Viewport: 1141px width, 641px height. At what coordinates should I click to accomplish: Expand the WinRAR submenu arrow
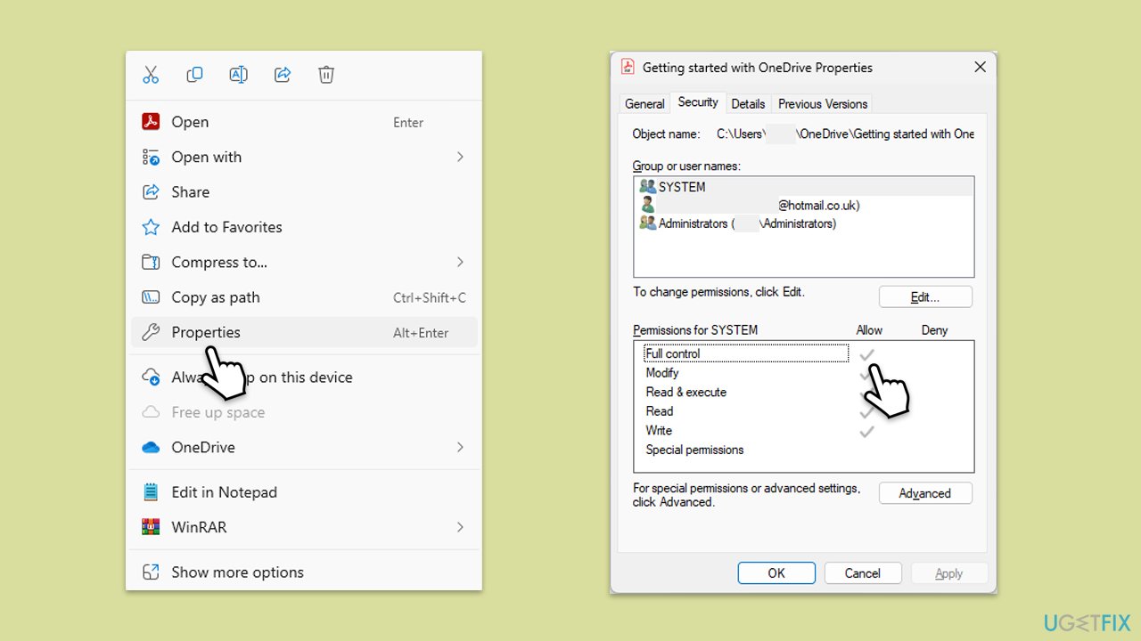(x=460, y=527)
